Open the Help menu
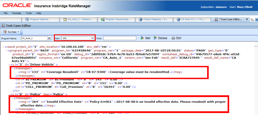This screenshot has width=258, height=115. 39,13
